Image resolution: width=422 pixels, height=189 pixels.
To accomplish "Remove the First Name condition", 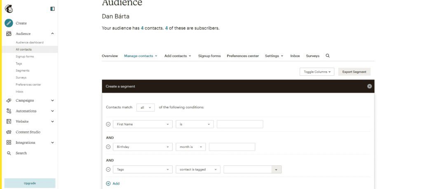I will tap(108, 124).
